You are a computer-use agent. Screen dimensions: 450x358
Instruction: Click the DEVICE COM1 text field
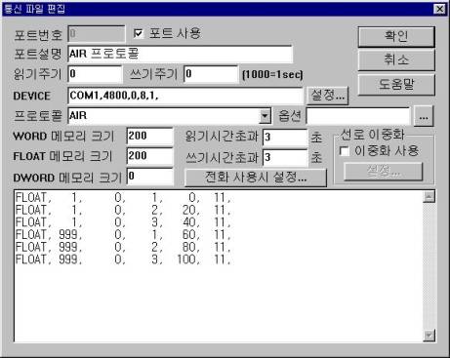point(185,96)
